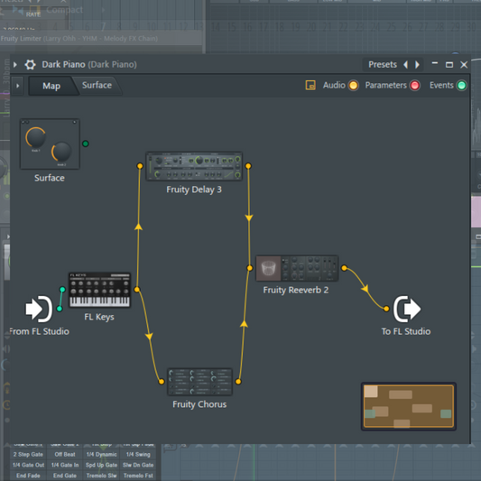This screenshot has height=481, width=481.
Task: Select the Fruity Chorus module
Action: click(199, 382)
